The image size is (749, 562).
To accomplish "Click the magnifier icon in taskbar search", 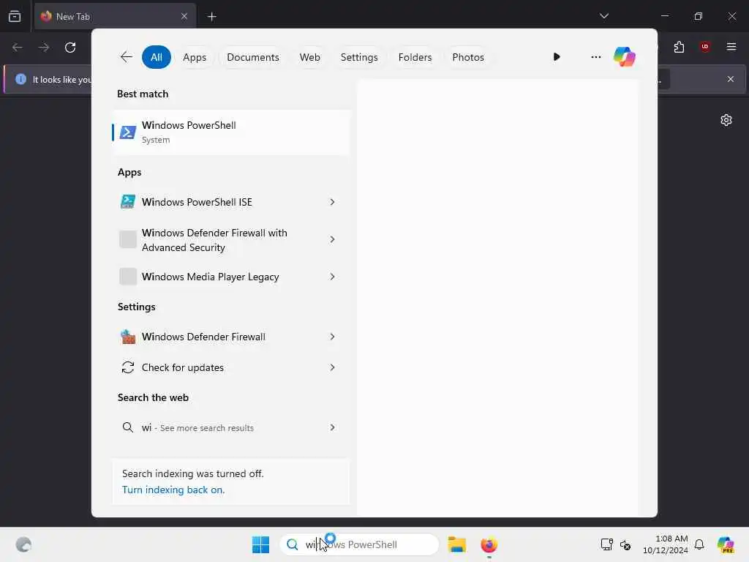I will point(293,544).
